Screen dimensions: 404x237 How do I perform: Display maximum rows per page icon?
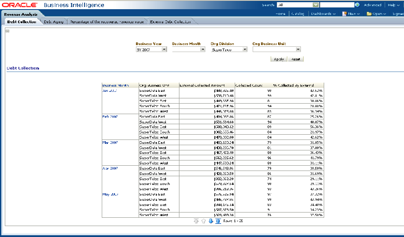[x=218, y=221]
